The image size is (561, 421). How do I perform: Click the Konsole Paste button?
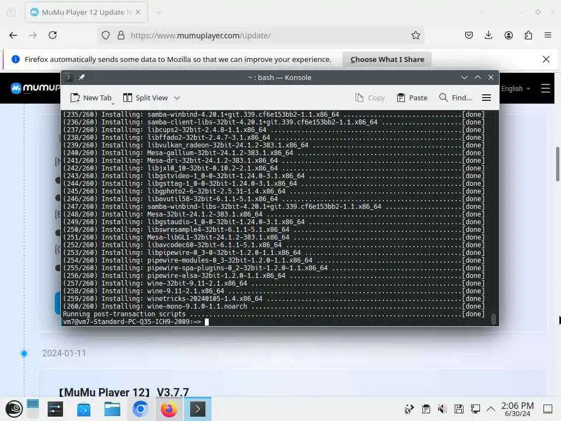point(412,98)
